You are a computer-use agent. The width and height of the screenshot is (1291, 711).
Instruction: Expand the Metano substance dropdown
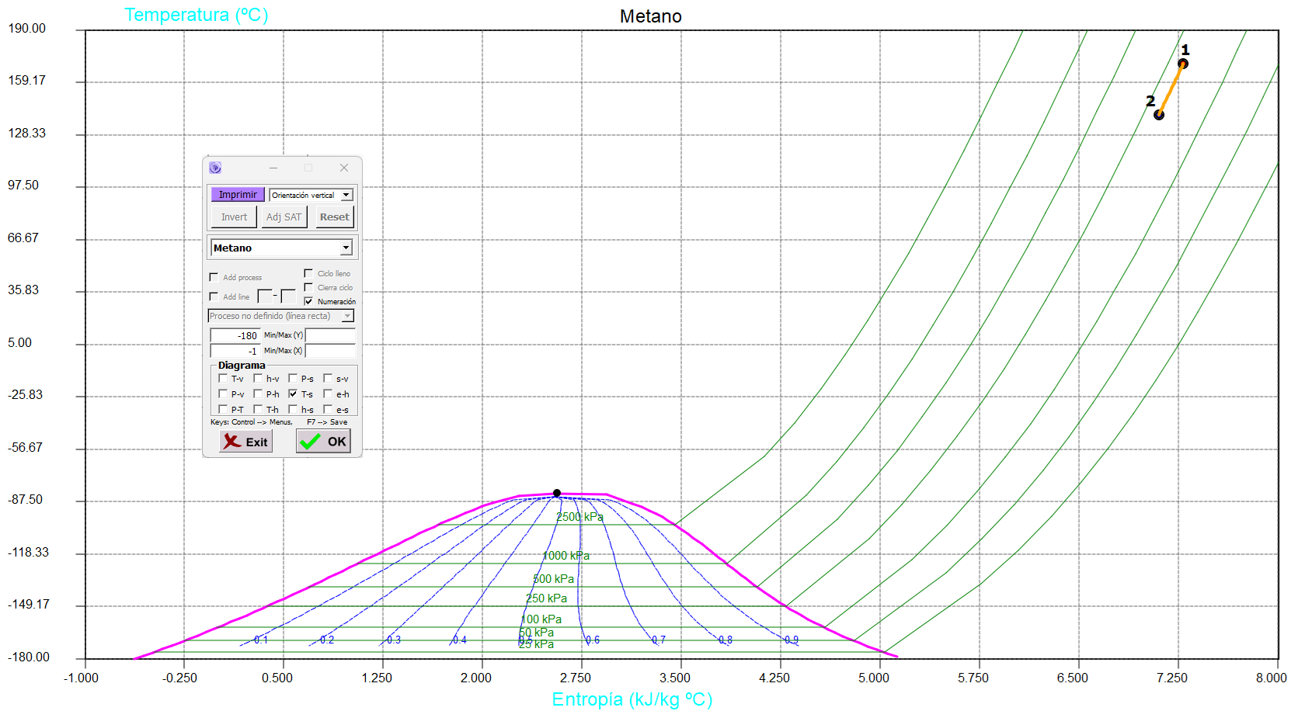coord(346,248)
